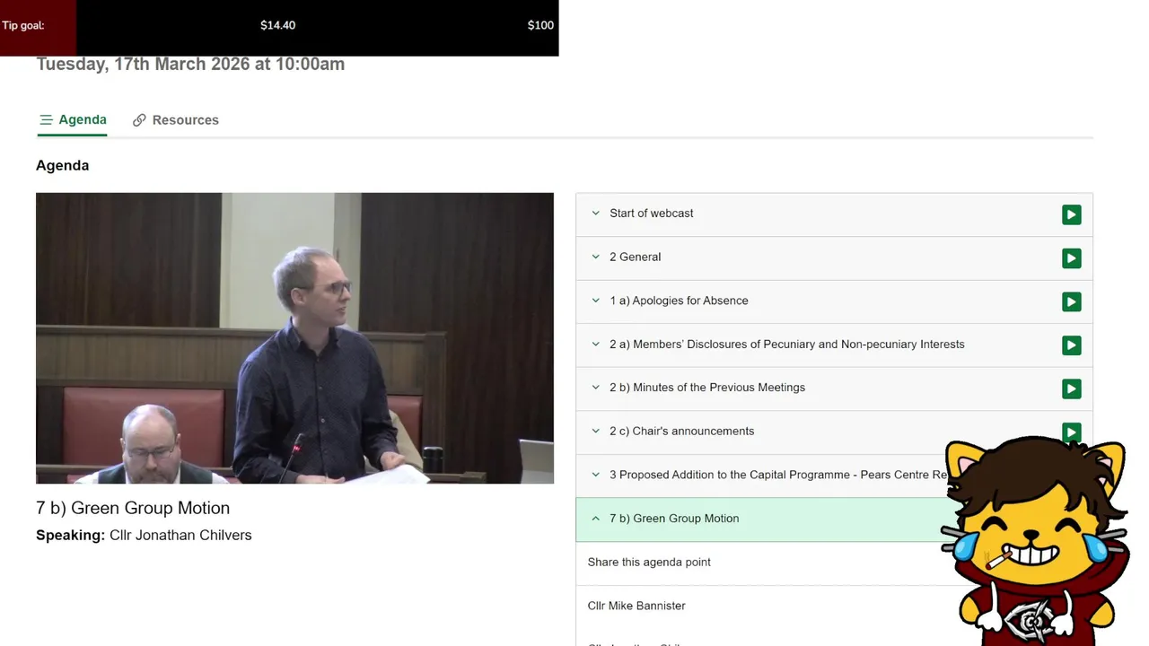Expand the 2 General chevron
The image size is (1149, 646).
pos(595,257)
